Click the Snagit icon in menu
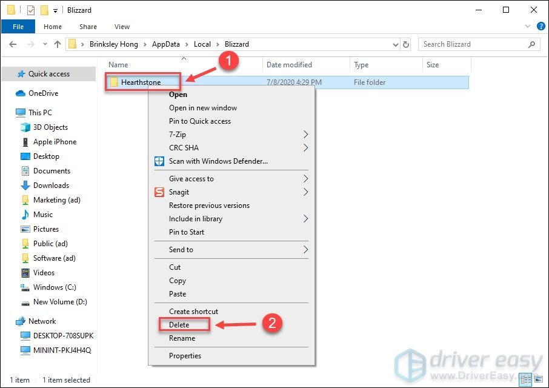 [x=159, y=192]
